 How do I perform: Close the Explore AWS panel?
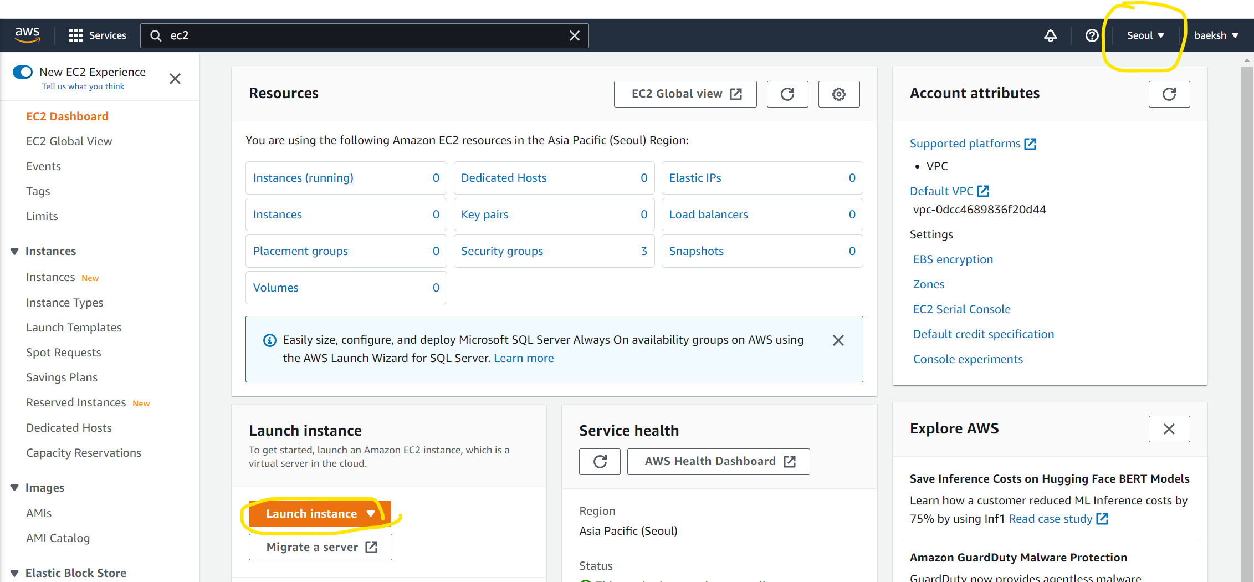pyautogui.click(x=1169, y=429)
